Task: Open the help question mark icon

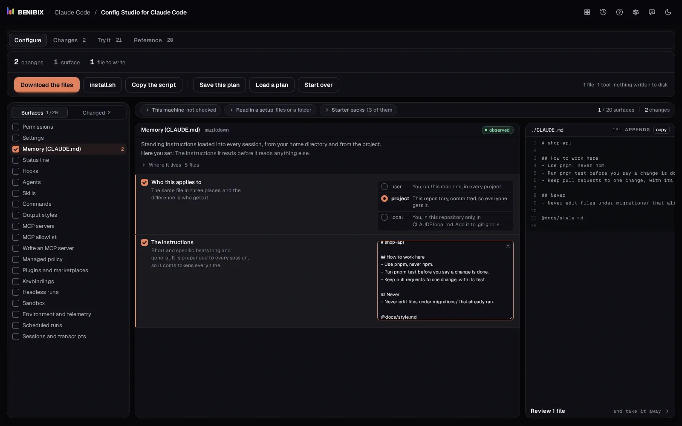Action: click(x=619, y=12)
